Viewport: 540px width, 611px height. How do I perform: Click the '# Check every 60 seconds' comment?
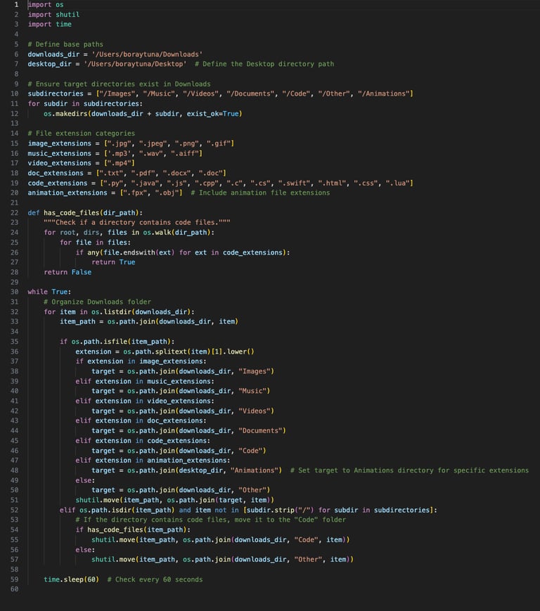[x=155, y=579]
